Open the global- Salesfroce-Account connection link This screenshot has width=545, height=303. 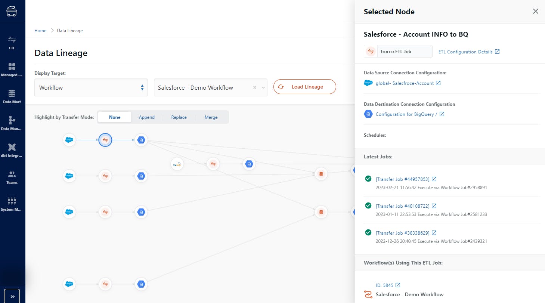pos(405,83)
